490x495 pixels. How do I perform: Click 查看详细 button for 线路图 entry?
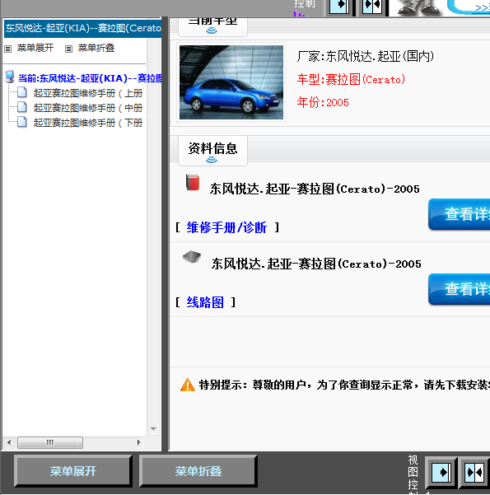click(459, 289)
